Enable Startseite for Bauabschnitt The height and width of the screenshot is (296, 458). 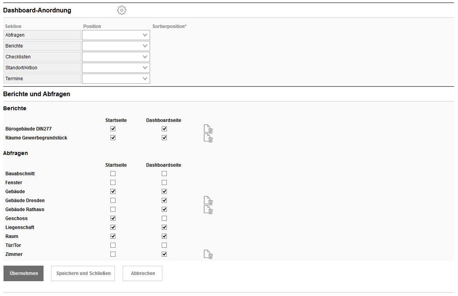[113, 174]
